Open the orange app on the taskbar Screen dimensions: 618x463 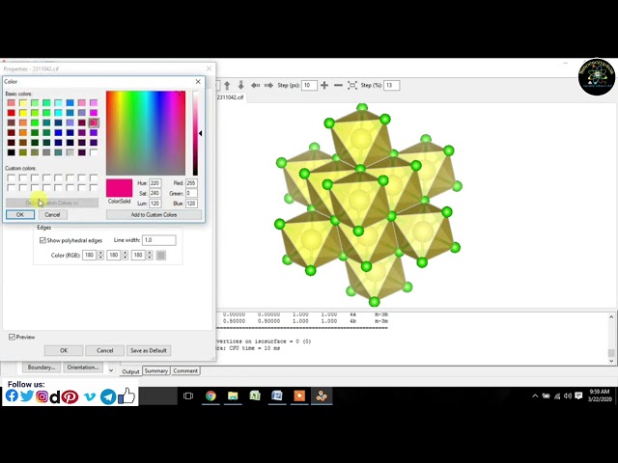pos(299,395)
